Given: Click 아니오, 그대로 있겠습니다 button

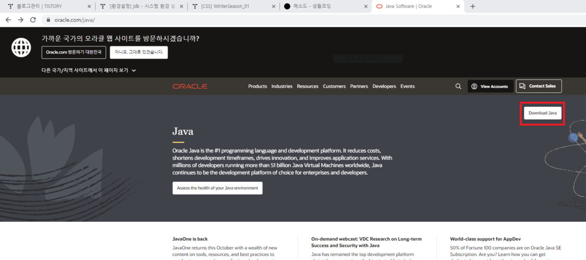Looking at the screenshot, I should [139, 52].
